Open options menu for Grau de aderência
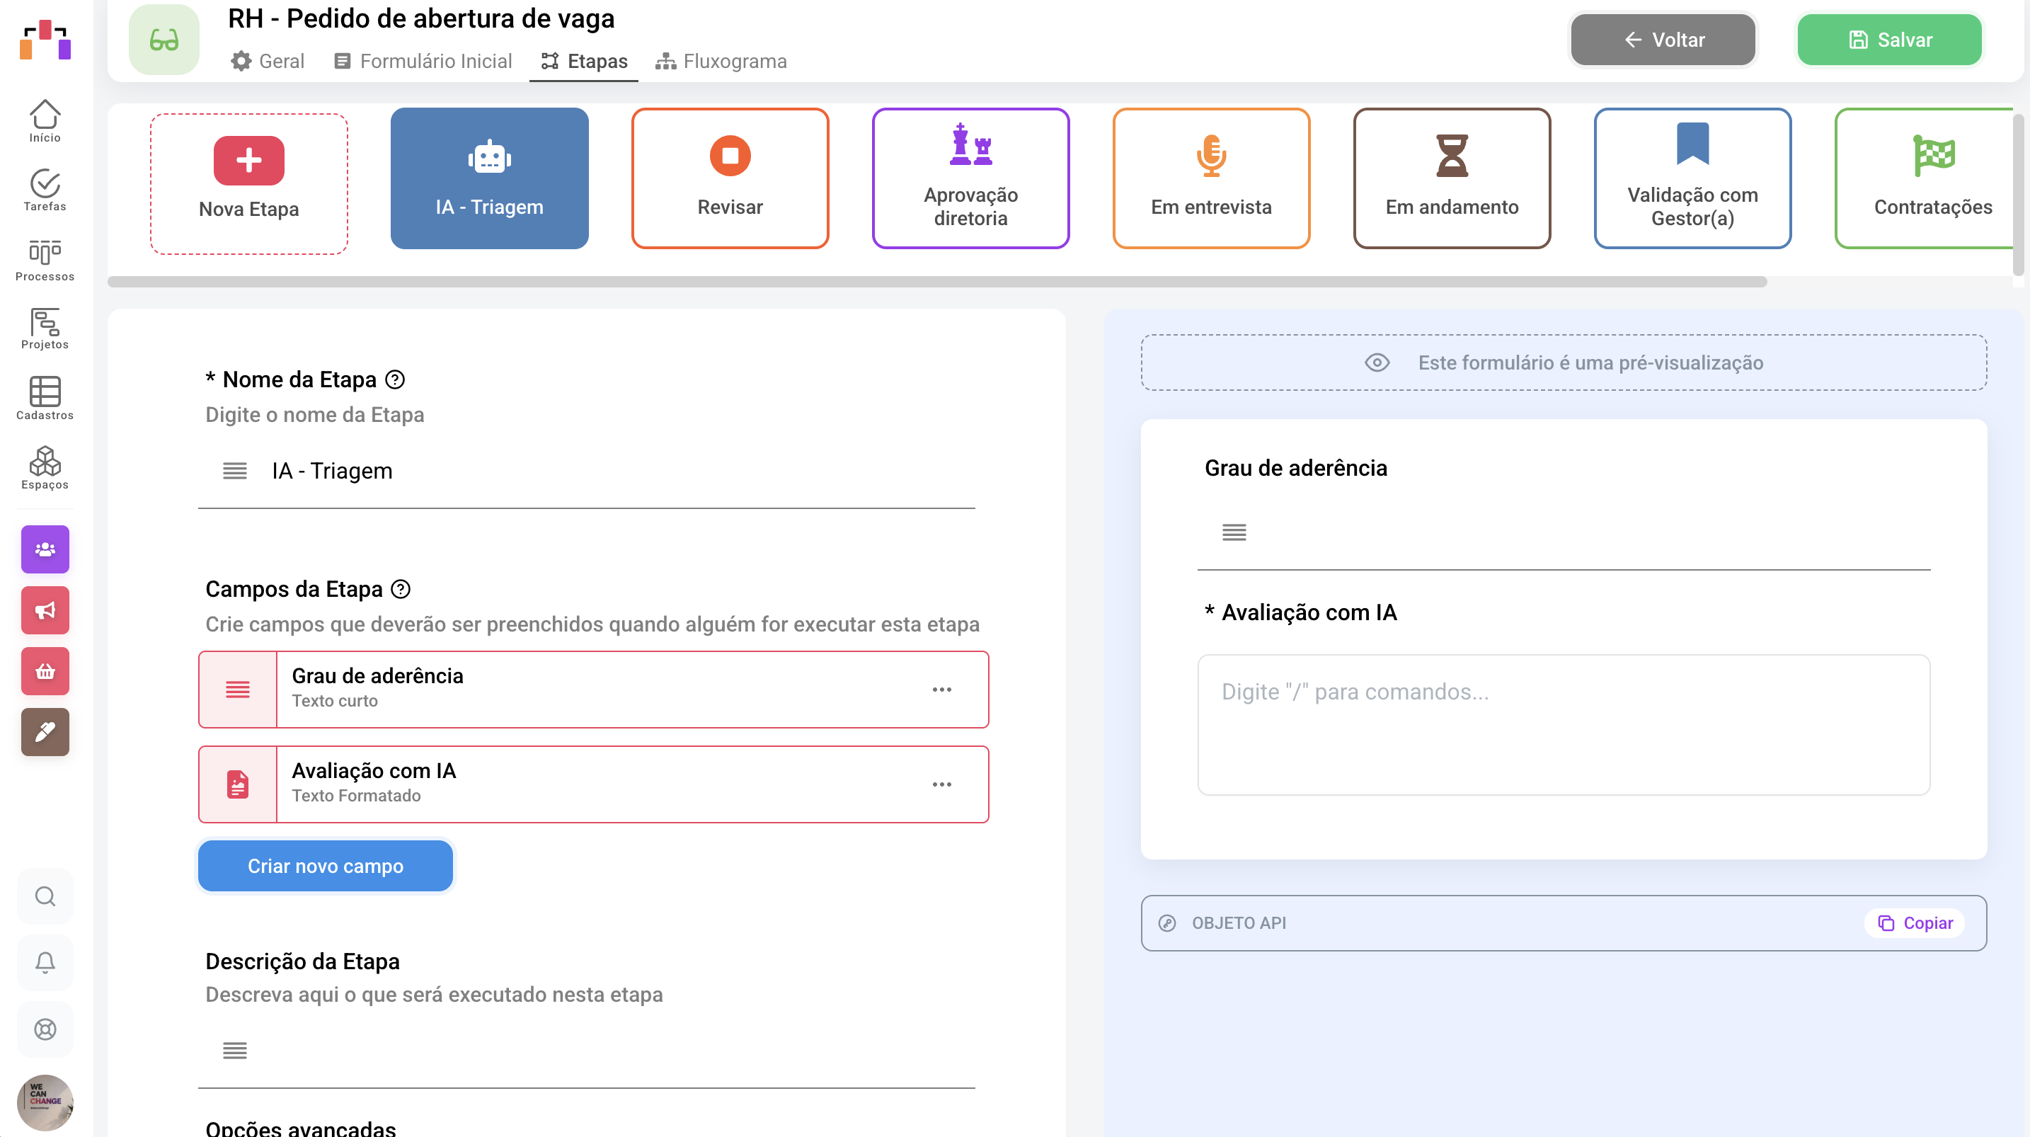This screenshot has height=1137, width=2030. [941, 689]
